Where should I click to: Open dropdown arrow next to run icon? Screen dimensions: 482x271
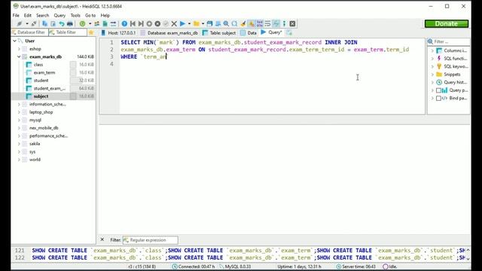189,23
